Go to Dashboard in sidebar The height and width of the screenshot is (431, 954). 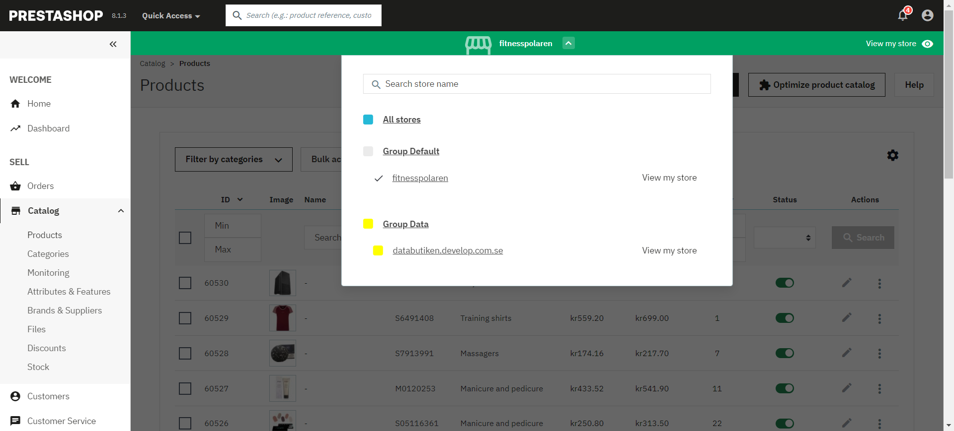pos(48,128)
